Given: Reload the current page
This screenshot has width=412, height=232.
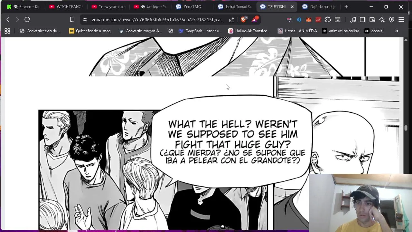Looking at the screenshot, I should tap(27, 20).
